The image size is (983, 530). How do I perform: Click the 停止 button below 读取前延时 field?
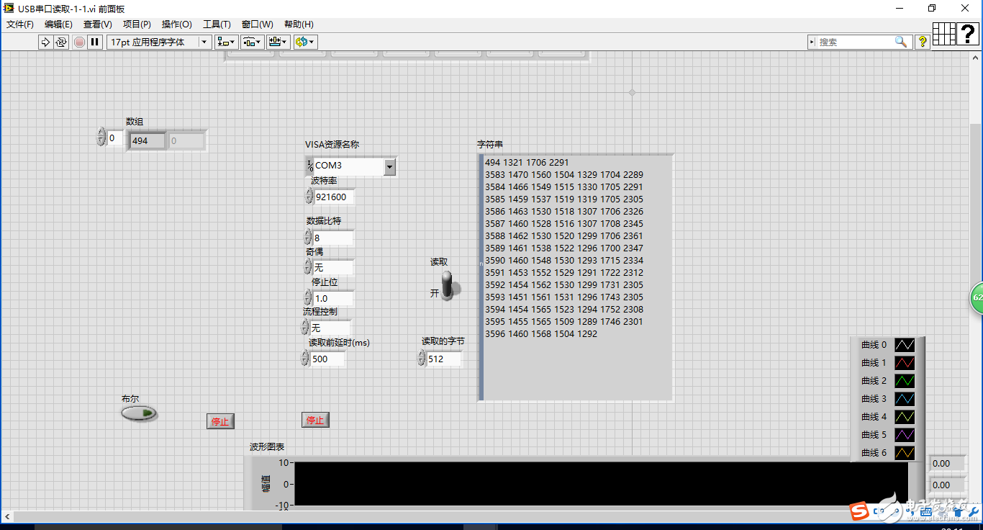315,421
